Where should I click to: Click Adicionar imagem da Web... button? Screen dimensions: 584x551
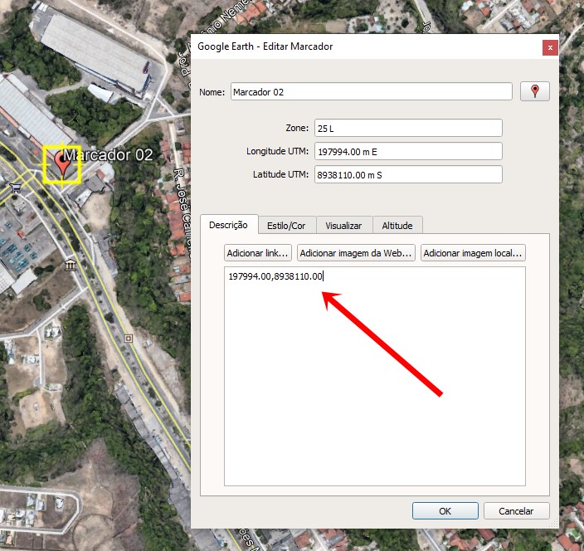[x=356, y=253]
